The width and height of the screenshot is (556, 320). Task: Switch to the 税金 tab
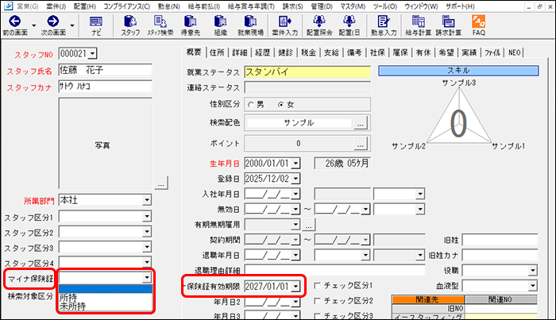(x=308, y=52)
